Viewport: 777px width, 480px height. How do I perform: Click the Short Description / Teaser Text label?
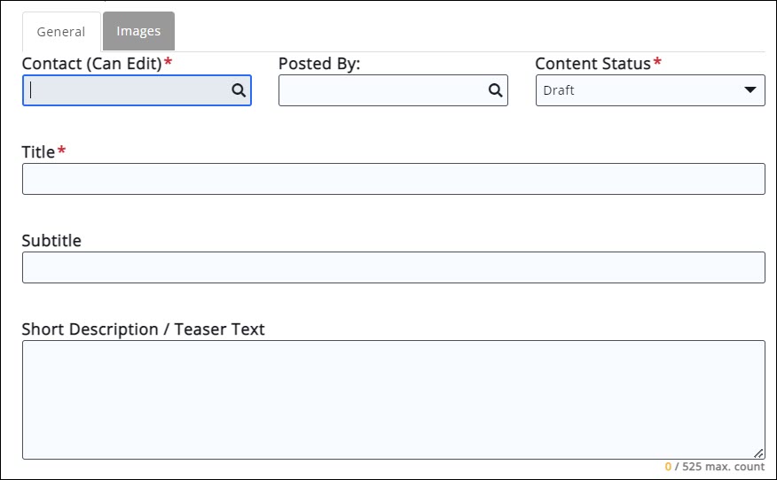coord(143,329)
